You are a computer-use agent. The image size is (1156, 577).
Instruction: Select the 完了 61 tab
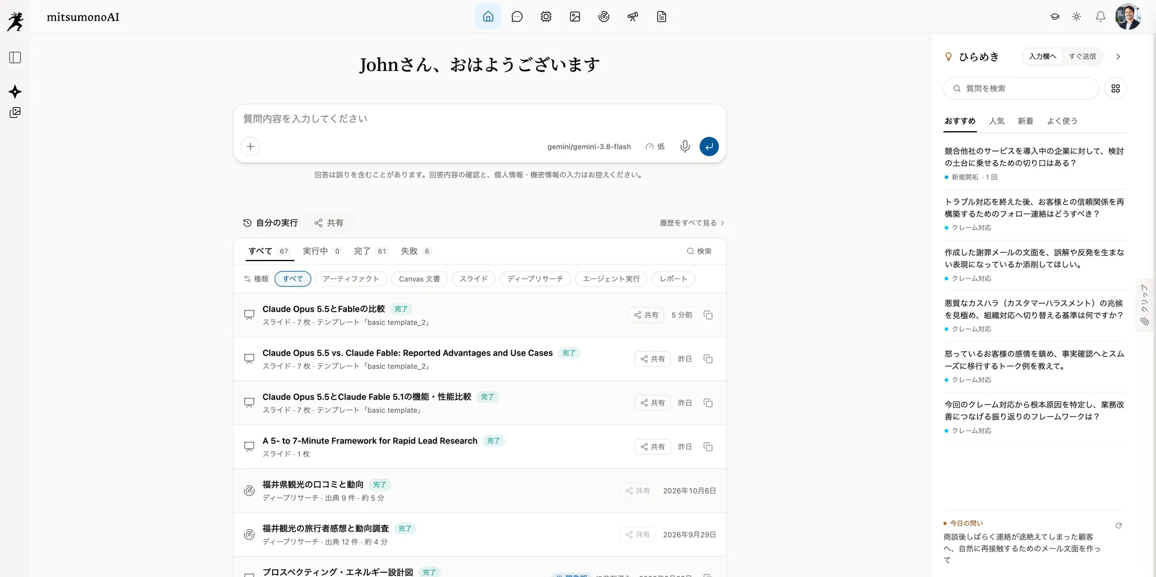coord(370,251)
